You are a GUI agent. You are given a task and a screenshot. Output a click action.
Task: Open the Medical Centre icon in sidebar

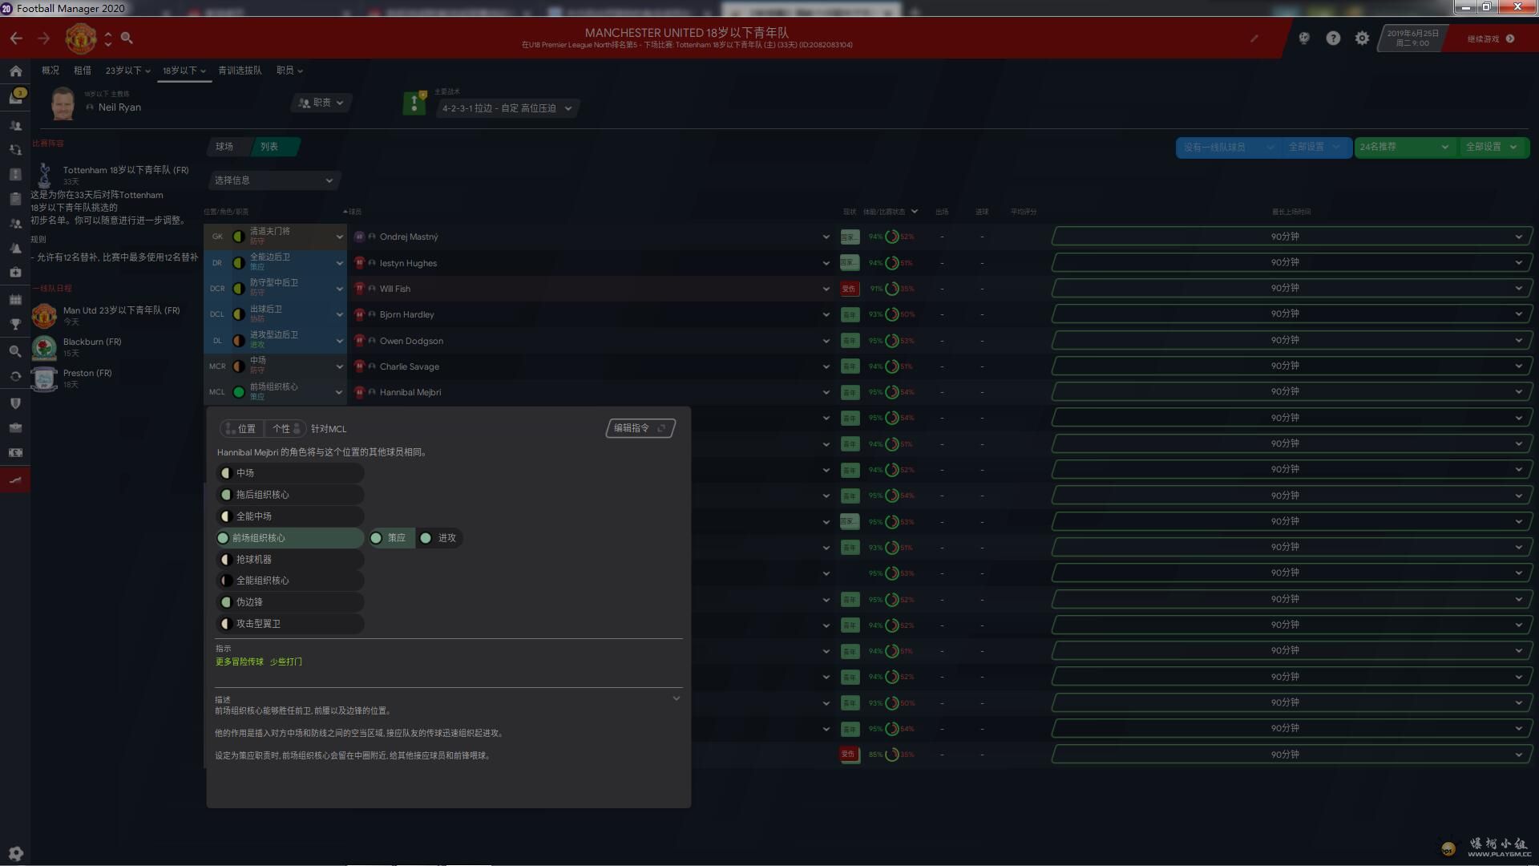[x=15, y=273]
